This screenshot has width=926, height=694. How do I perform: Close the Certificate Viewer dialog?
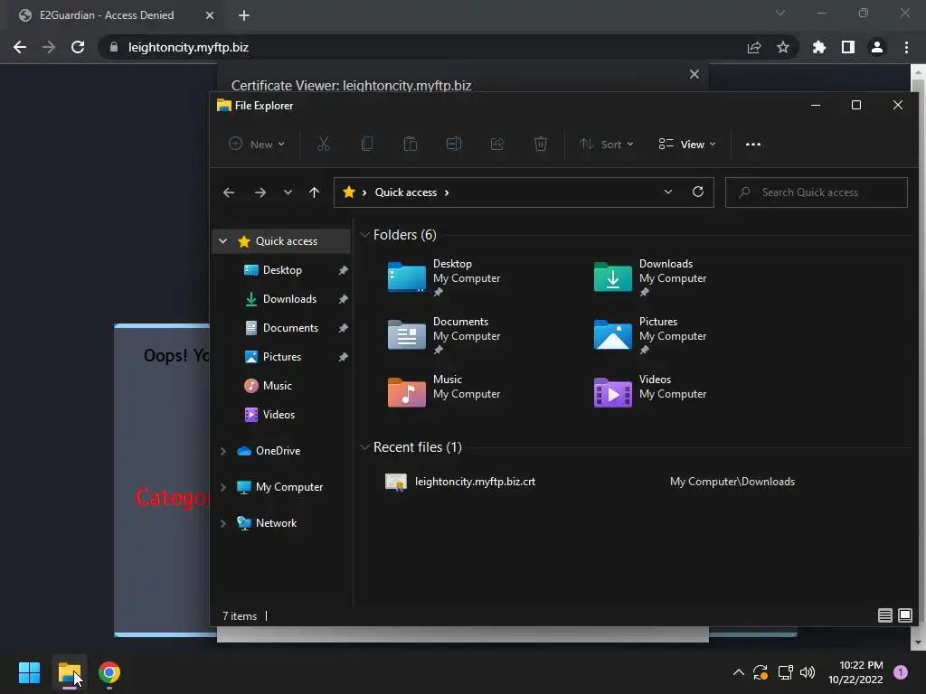(x=694, y=74)
